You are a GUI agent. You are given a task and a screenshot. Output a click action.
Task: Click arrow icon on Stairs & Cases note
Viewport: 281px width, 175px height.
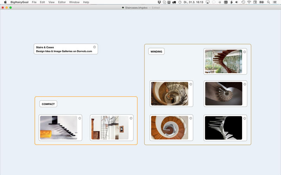pyautogui.click(x=94, y=47)
